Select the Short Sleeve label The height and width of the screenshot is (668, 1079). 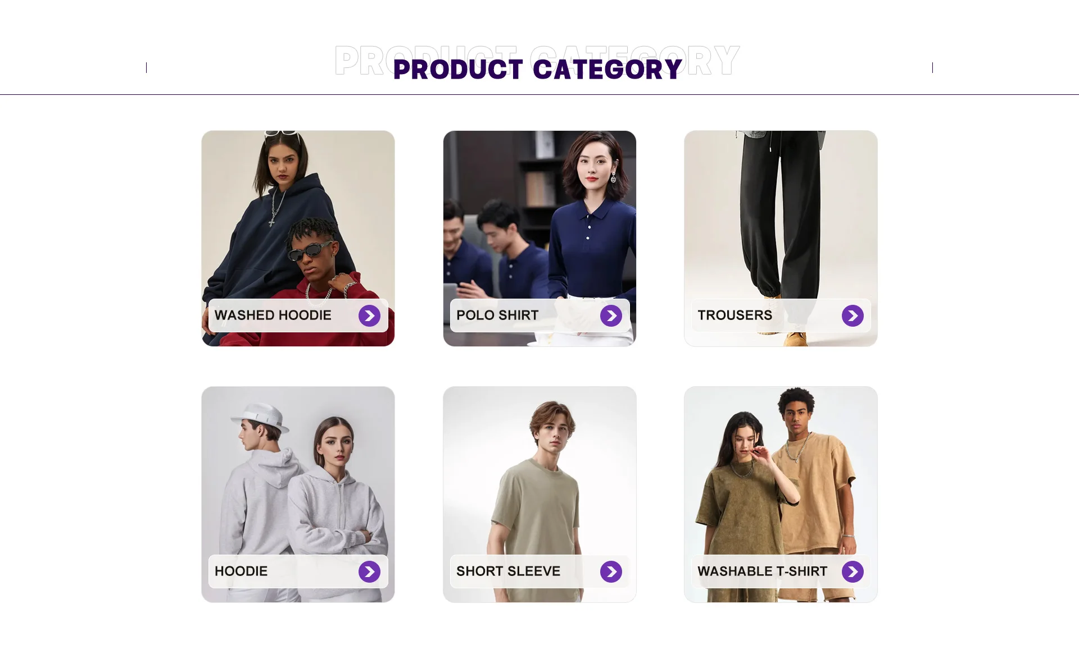pos(508,571)
